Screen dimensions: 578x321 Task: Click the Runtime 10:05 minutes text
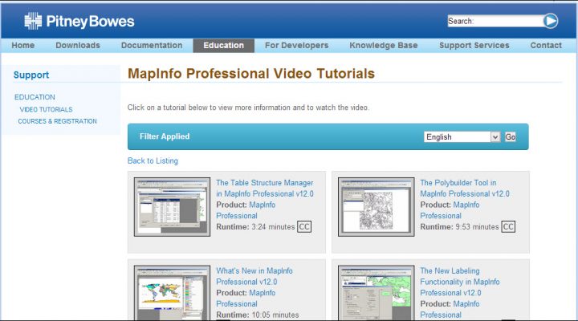pyautogui.click(x=258, y=315)
